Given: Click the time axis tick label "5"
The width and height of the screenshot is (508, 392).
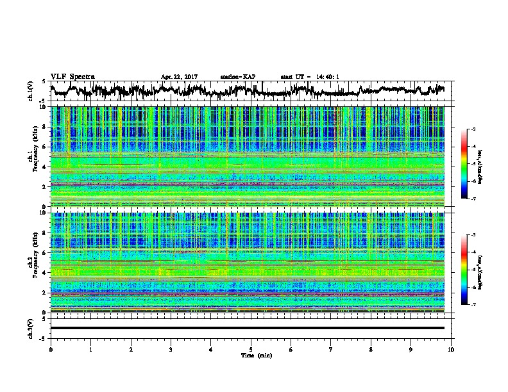Looking at the screenshot, I should point(251,350).
